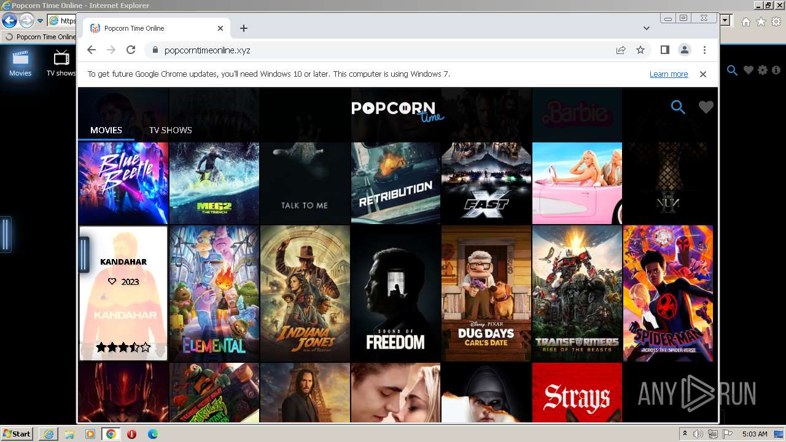Open search on the Popcorn Time page
This screenshot has height=442, width=786.
[x=678, y=107]
